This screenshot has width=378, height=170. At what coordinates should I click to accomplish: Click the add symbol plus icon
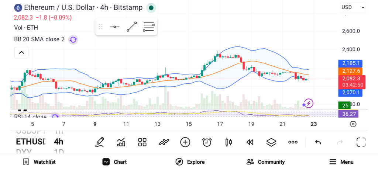(185, 142)
